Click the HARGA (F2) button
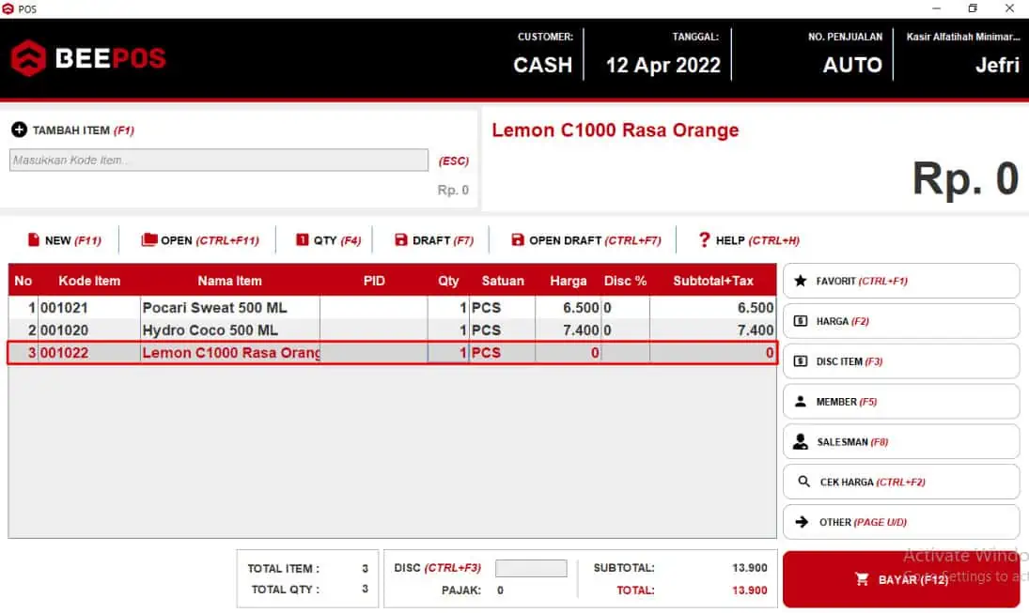The height and width of the screenshot is (613, 1029). click(x=901, y=321)
